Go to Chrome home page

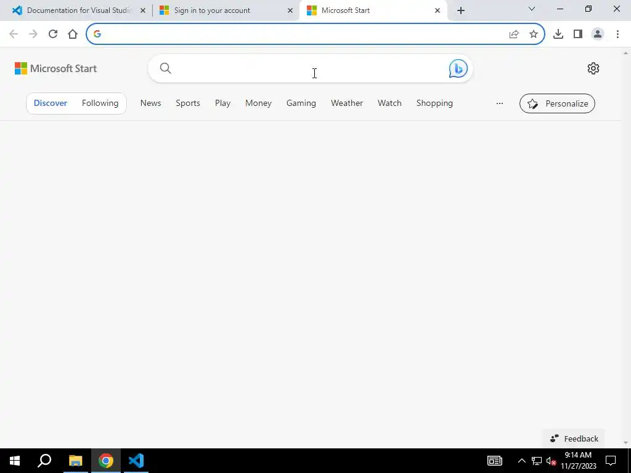(73, 34)
